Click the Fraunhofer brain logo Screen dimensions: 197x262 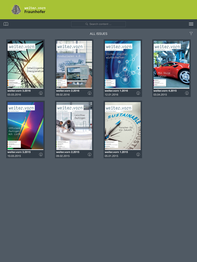[16, 10]
